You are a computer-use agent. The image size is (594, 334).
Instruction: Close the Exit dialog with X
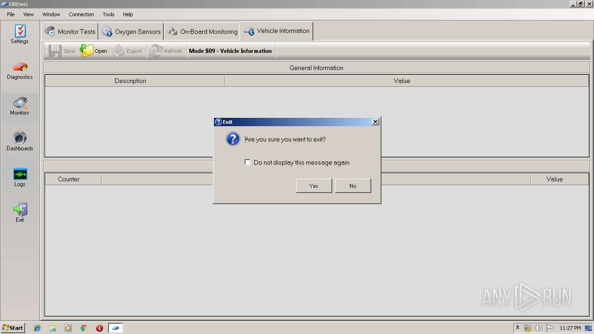point(375,122)
